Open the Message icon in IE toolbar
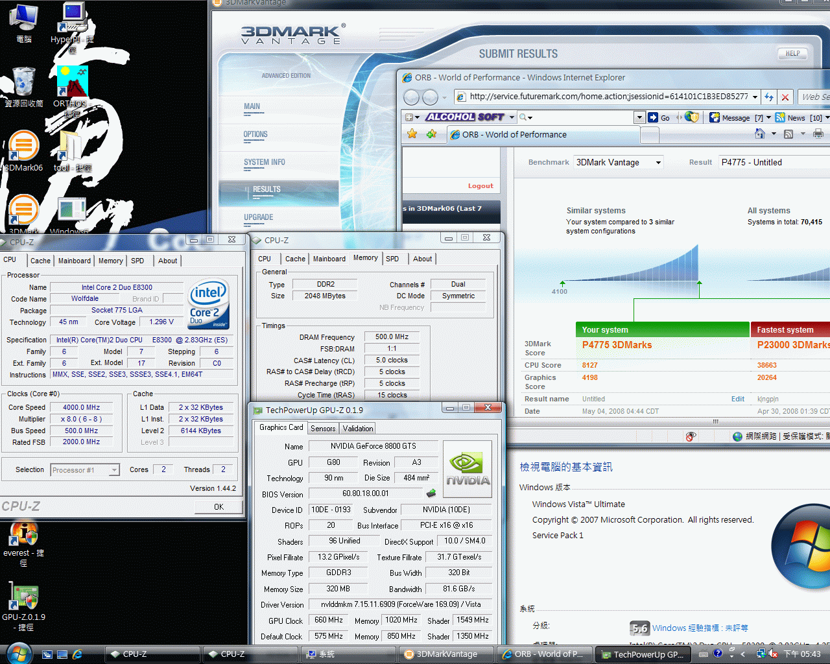This screenshot has height=664, width=830. click(x=715, y=117)
